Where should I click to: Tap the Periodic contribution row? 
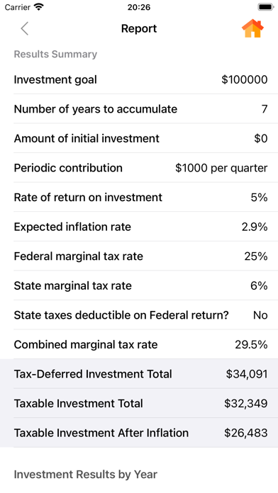click(139, 168)
